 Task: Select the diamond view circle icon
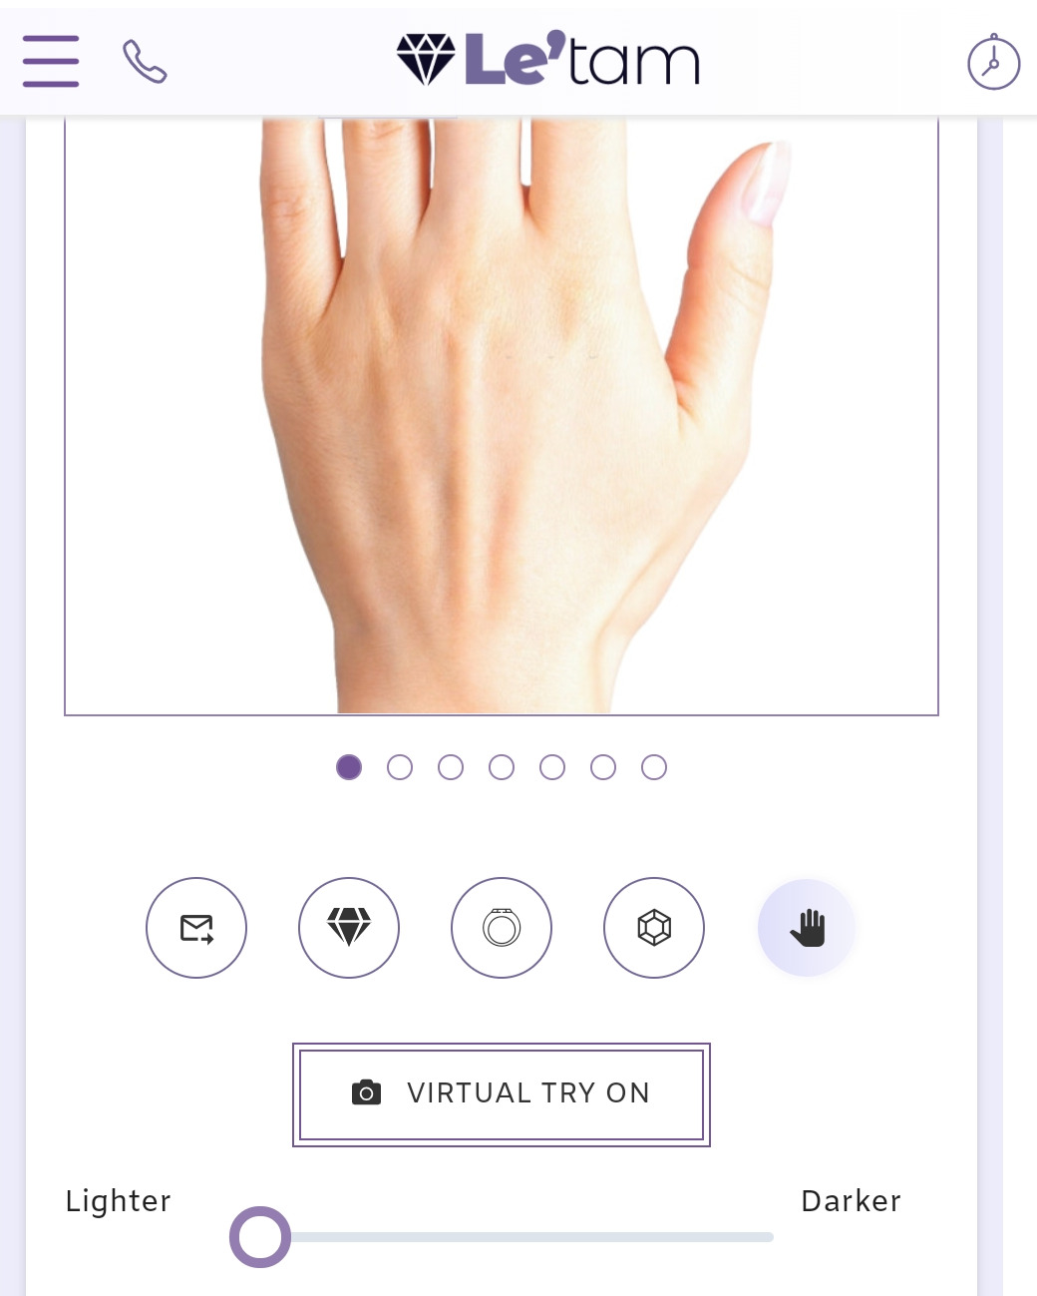[349, 928]
